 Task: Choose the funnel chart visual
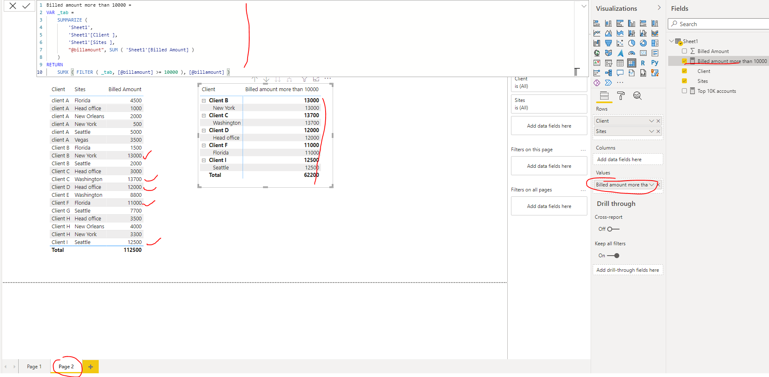pos(608,43)
